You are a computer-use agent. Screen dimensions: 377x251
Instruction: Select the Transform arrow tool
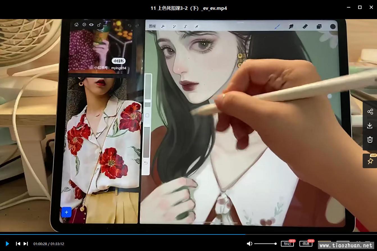pyautogui.click(x=197, y=26)
